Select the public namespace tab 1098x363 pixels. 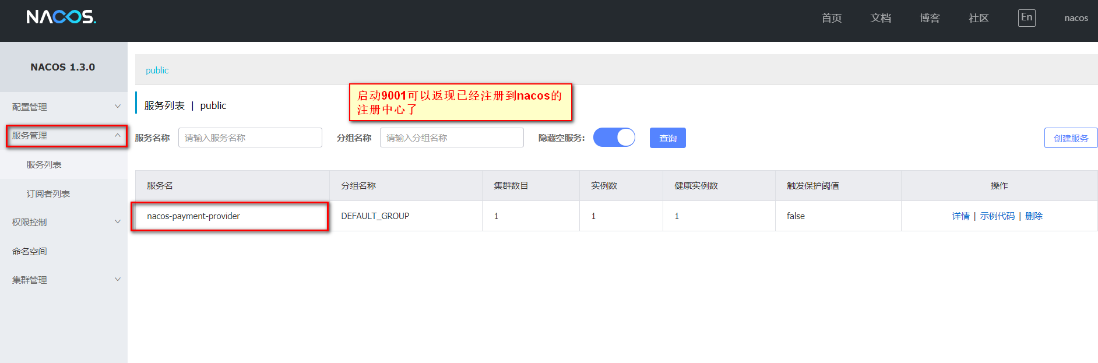157,70
